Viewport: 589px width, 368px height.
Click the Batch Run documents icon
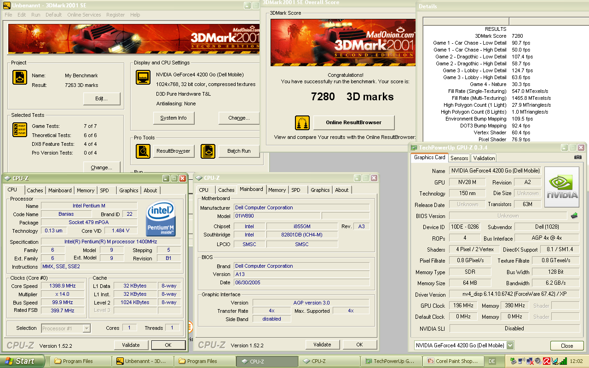(x=208, y=151)
